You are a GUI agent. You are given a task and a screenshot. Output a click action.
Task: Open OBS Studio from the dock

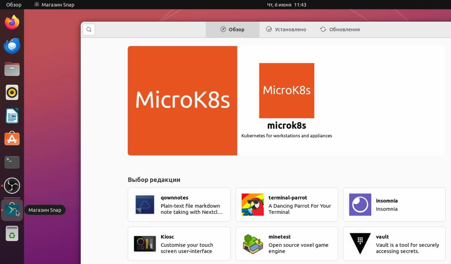click(x=12, y=186)
